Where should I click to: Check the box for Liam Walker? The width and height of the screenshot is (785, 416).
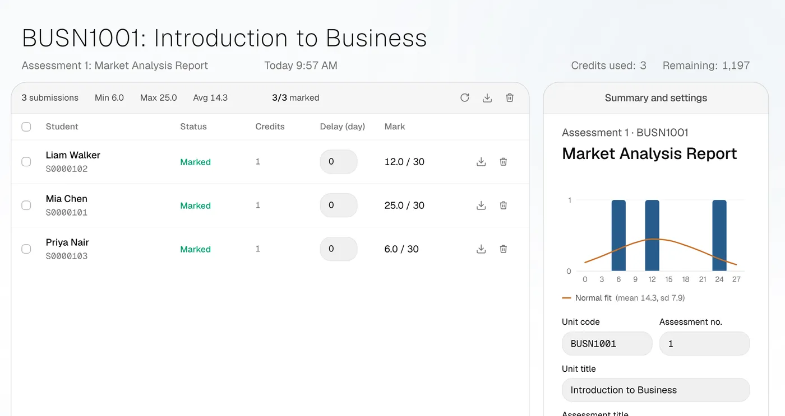[x=26, y=162]
